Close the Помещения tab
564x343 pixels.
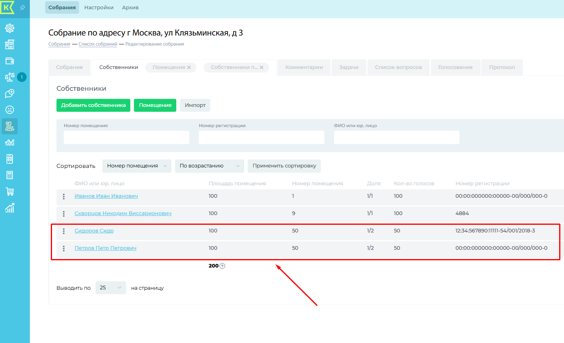(x=189, y=67)
